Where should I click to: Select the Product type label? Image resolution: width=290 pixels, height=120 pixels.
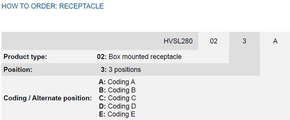(x=25, y=57)
